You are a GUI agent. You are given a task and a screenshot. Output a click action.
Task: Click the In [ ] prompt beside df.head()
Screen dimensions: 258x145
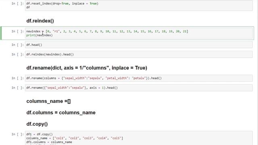(x=18, y=45)
